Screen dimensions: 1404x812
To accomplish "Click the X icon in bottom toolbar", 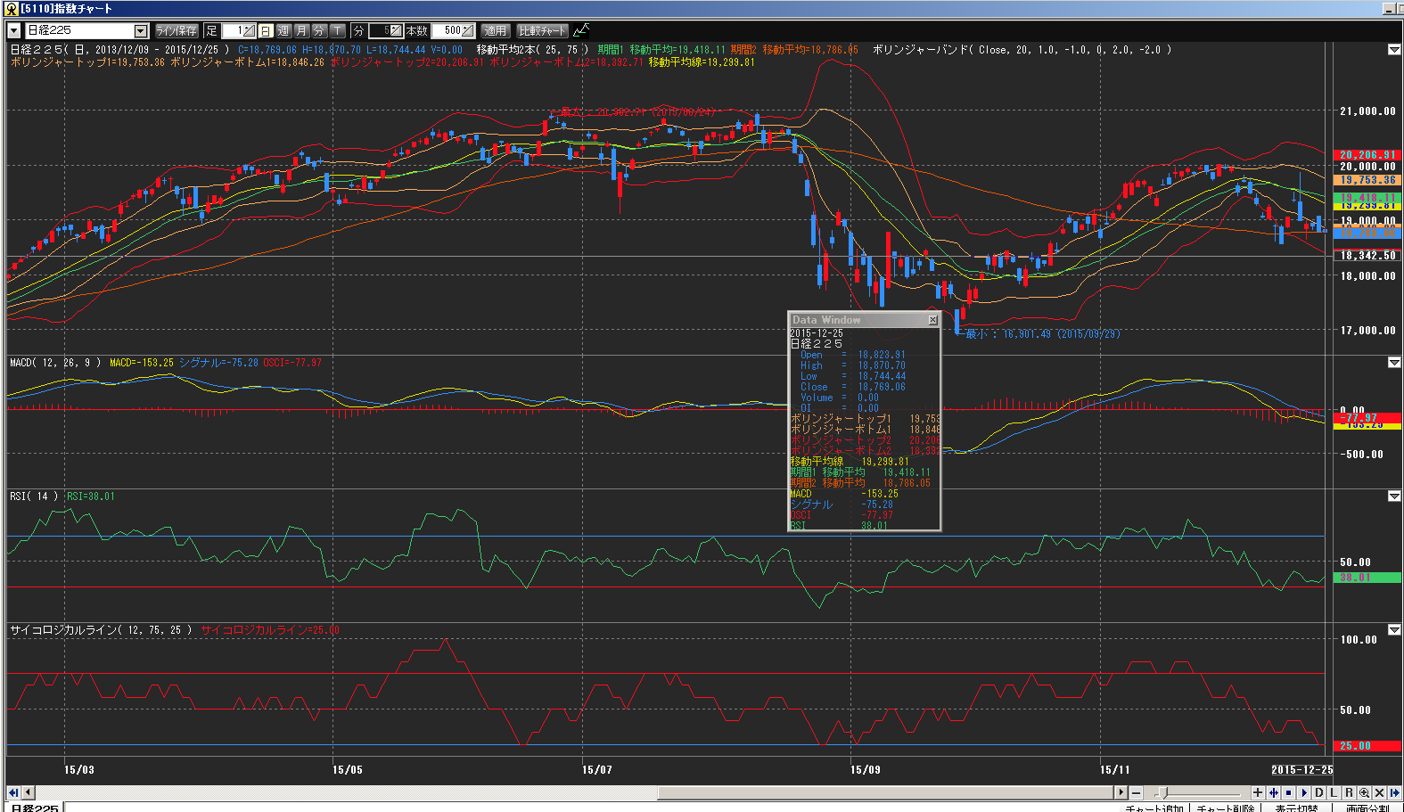I will pos(1379,792).
